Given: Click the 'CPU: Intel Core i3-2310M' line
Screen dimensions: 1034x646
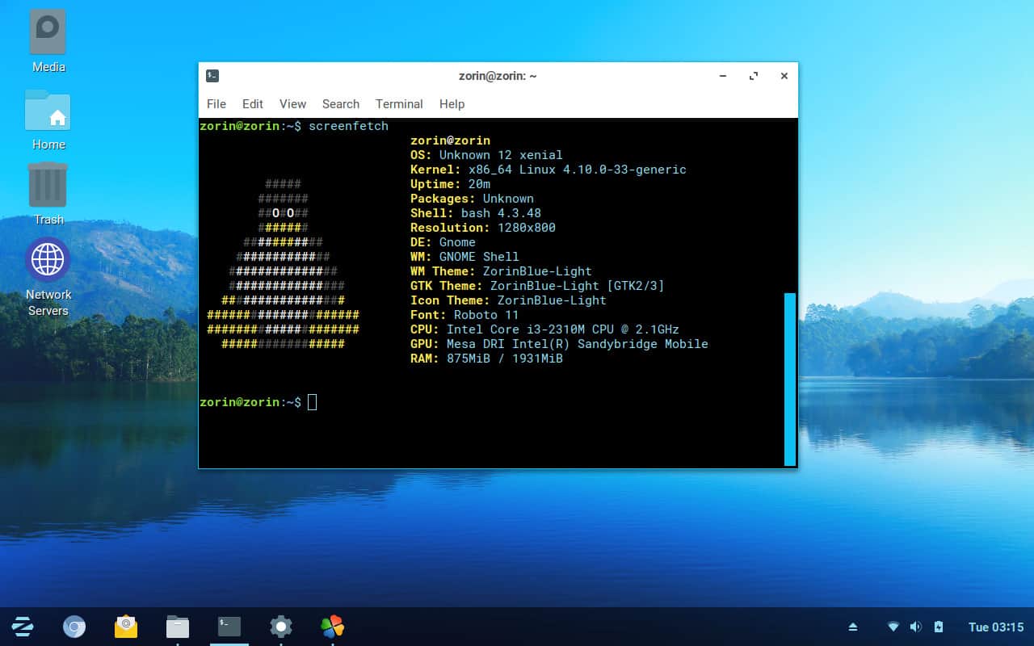Looking at the screenshot, I should 544,329.
